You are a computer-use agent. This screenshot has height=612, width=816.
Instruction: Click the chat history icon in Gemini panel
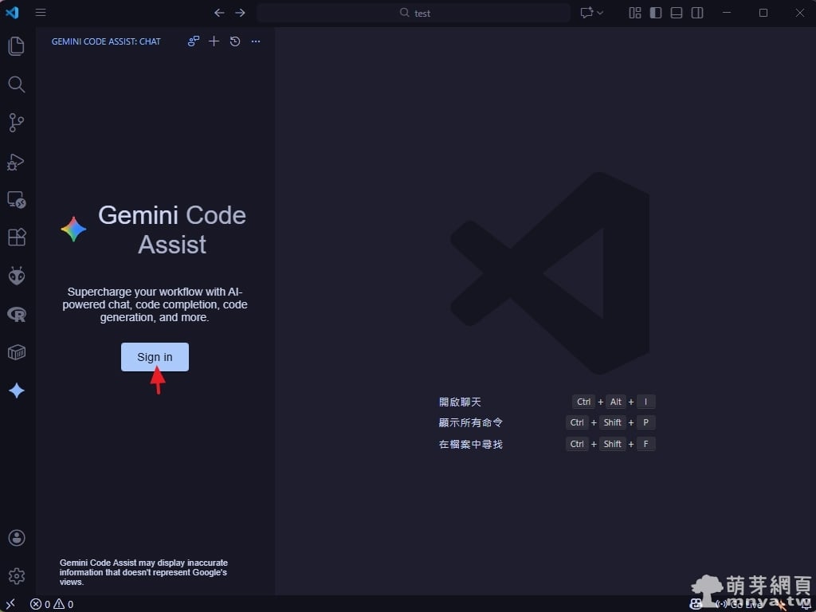tap(235, 41)
